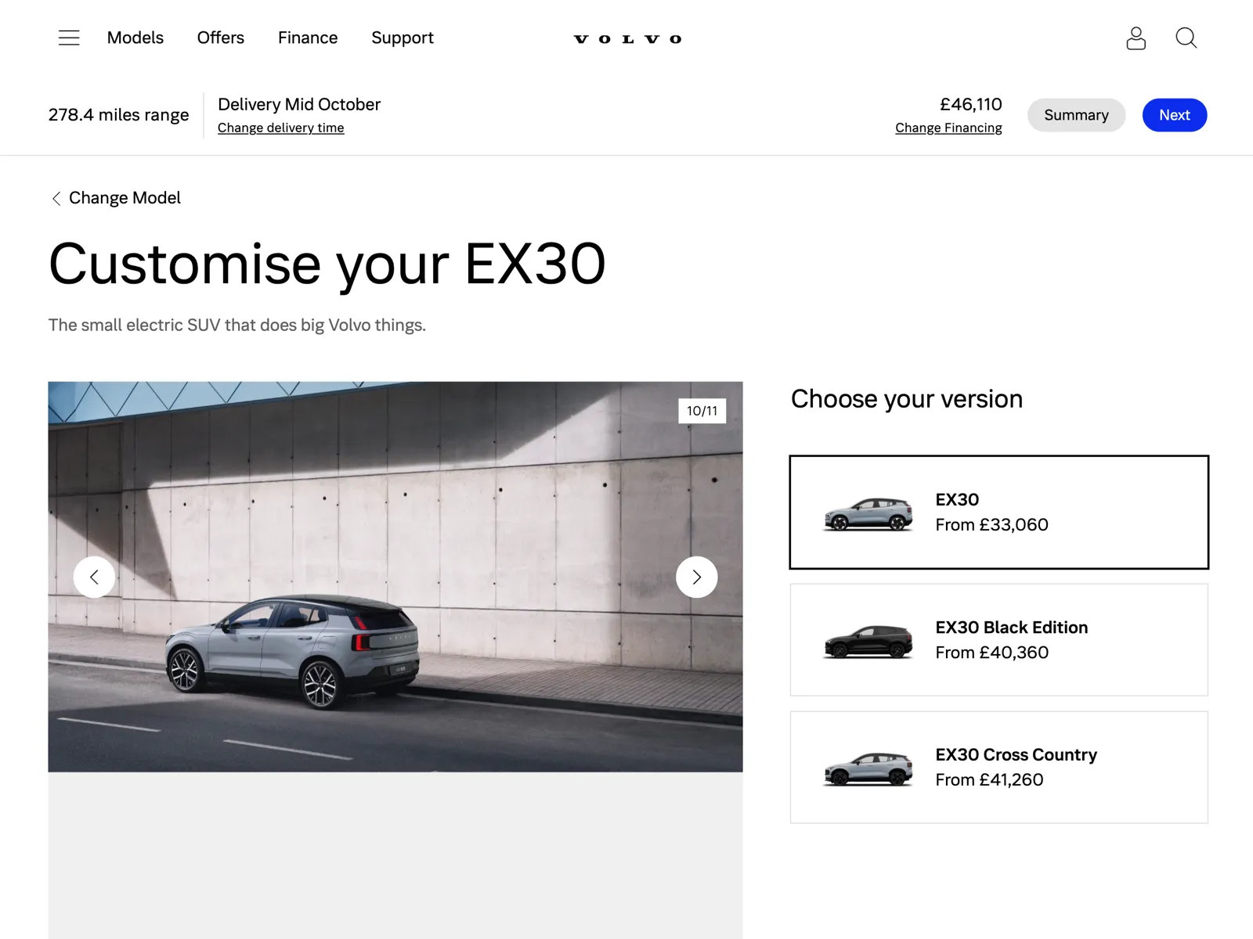The height and width of the screenshot is (939, 1253).
Task: Show the next gallery image
Action: [696, 577]
